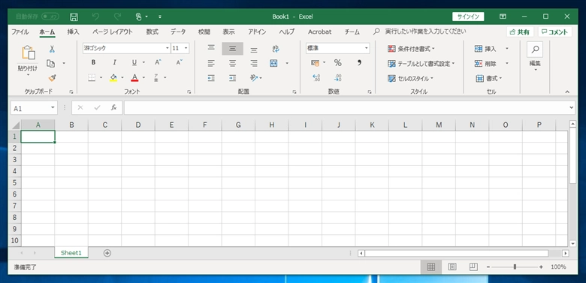
Task: Open fill color dropdown arrow
Action: click(122, 77)
